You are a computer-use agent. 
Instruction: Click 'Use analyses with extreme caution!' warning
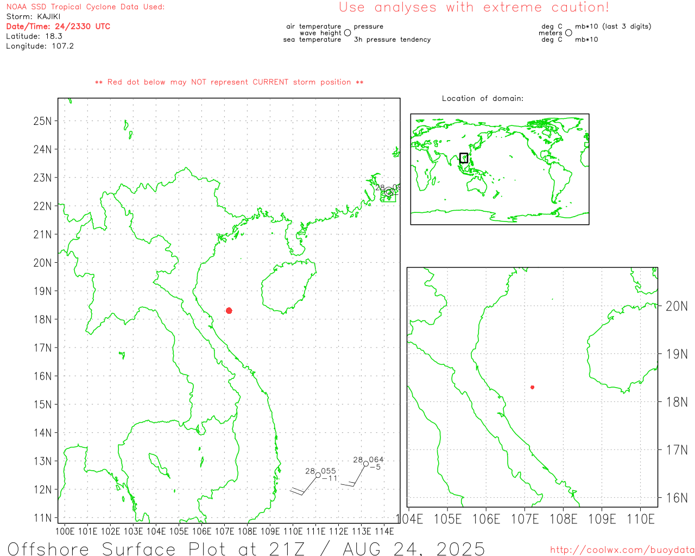(x=474, y=8)
